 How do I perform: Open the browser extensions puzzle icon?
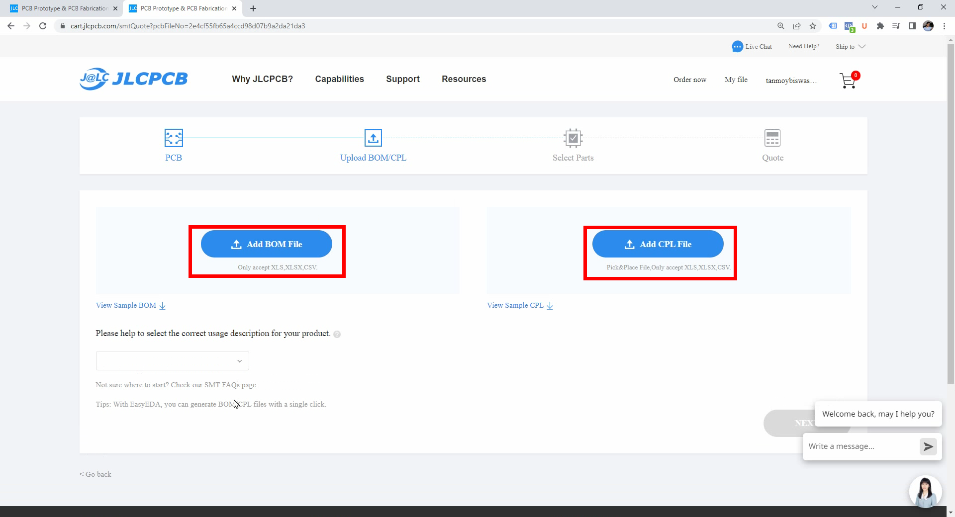(x=880, y=26)
